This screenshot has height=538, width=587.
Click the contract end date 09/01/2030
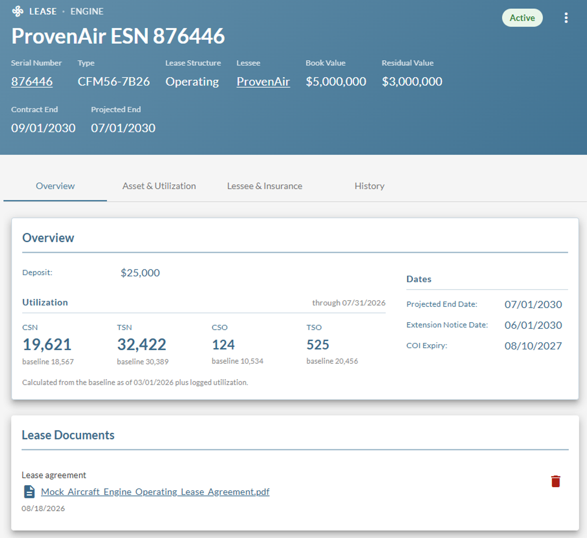[x=43, y=128]
